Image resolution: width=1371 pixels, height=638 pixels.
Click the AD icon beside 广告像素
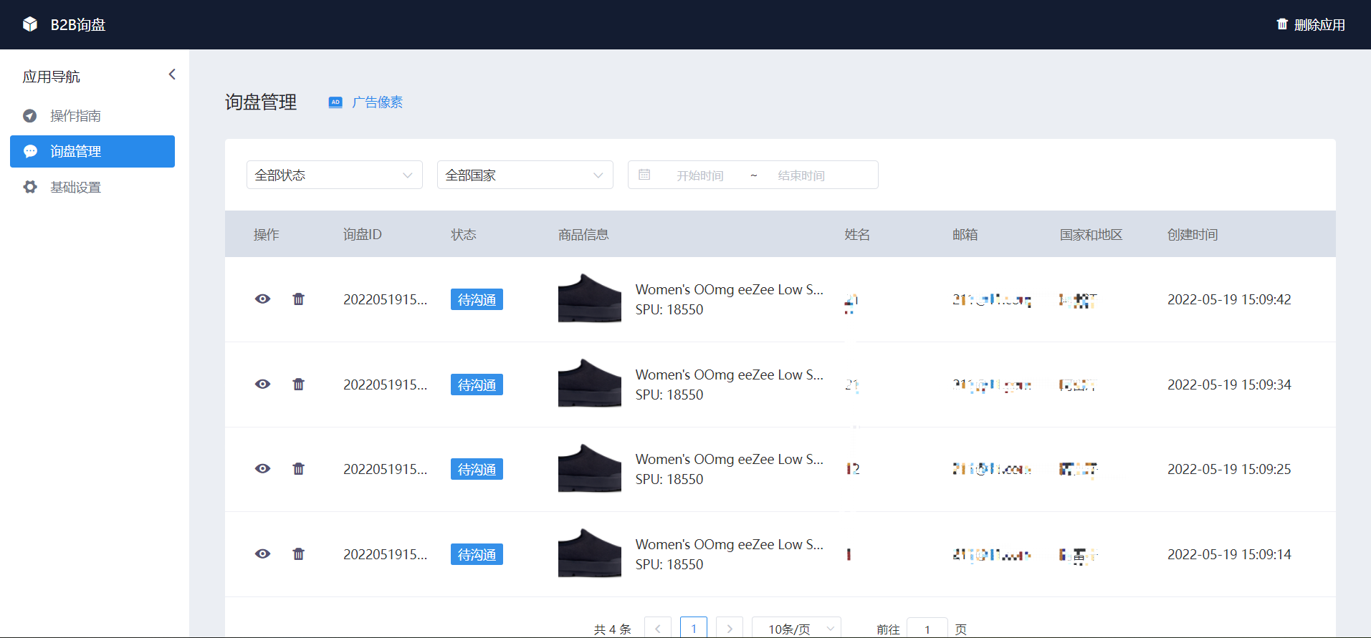335,102
